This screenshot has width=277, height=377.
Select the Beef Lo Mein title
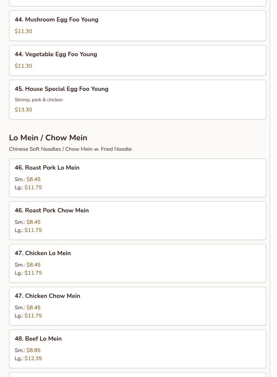[x=38, y=339]
